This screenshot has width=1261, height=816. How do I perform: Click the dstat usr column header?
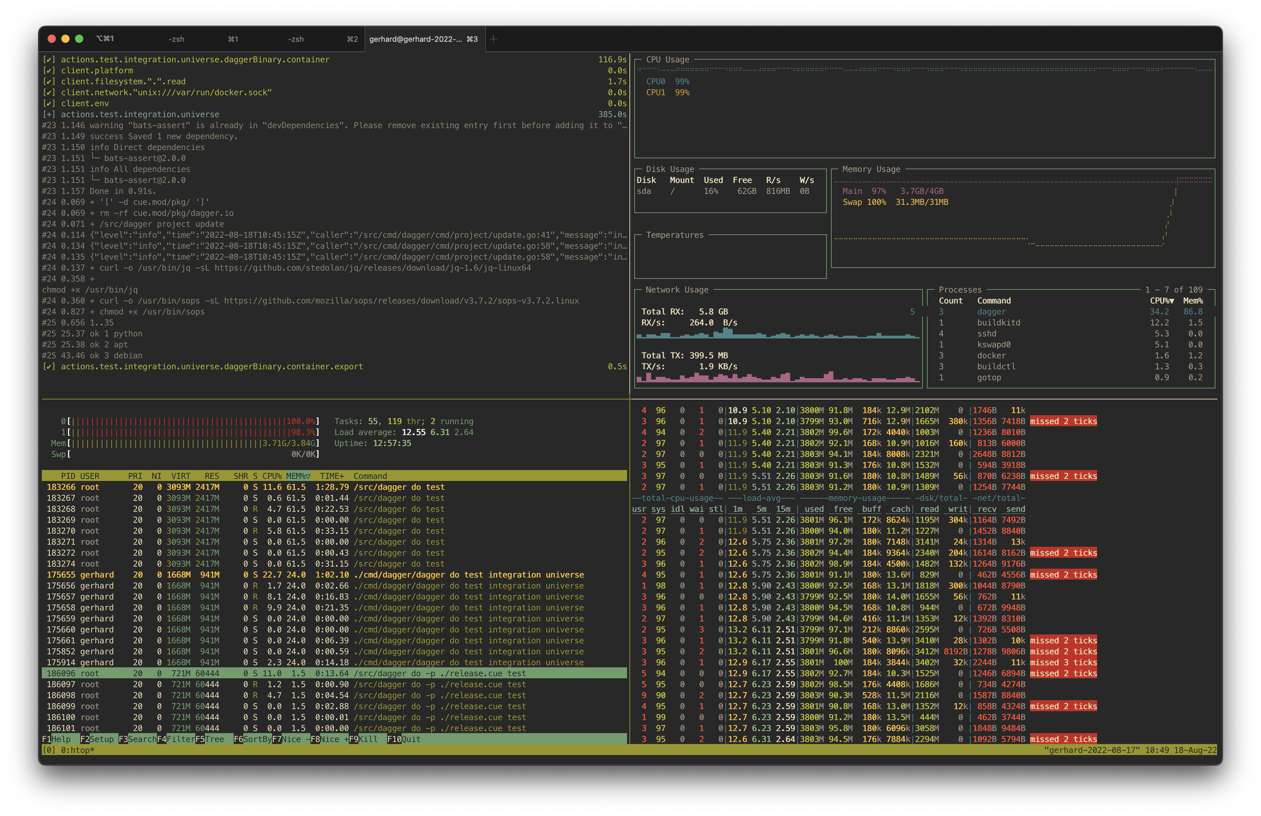pos(639,509)
